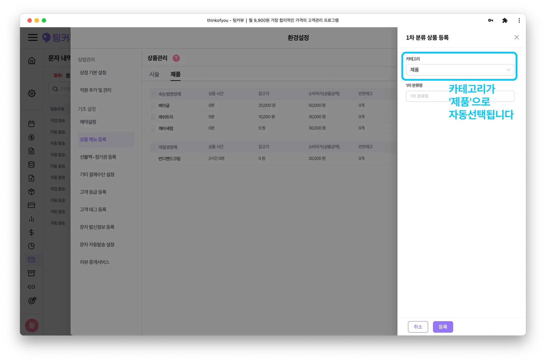The height and width of the screenshot is (362, 546).
Task: Close the 1차 분류 상품 등록 panel
Action: pyautogui.click(x=516, y=37)
